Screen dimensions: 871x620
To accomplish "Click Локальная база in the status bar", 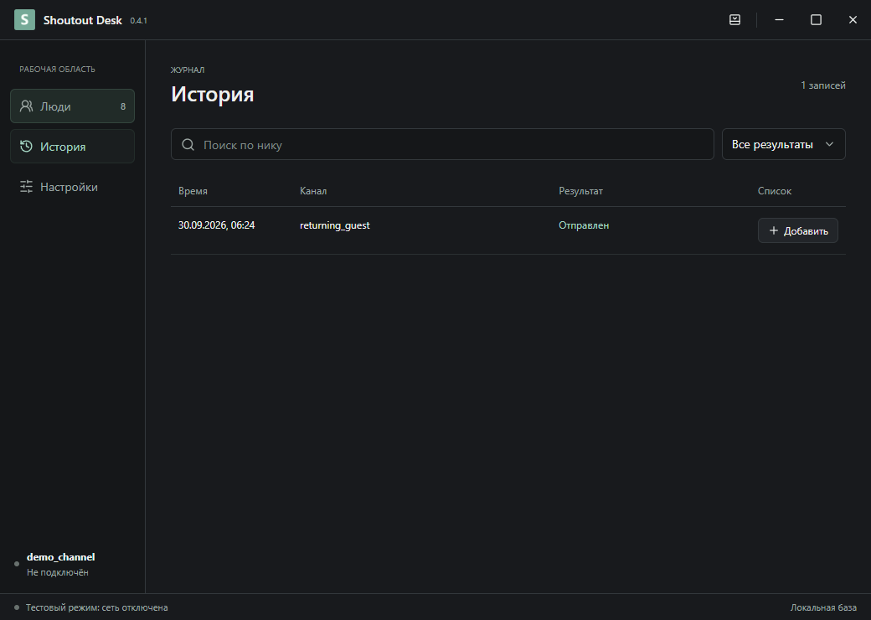I will pos(823,607).
